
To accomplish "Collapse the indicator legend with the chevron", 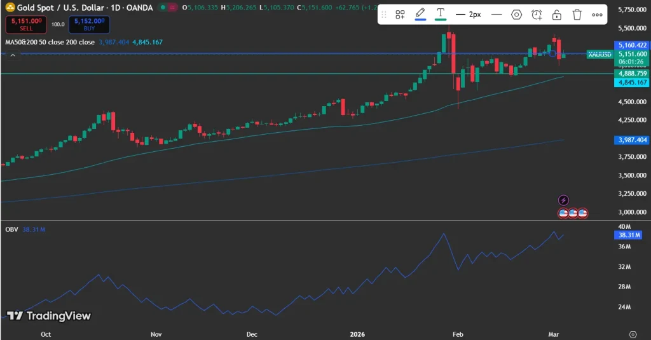I will (13, 55).
